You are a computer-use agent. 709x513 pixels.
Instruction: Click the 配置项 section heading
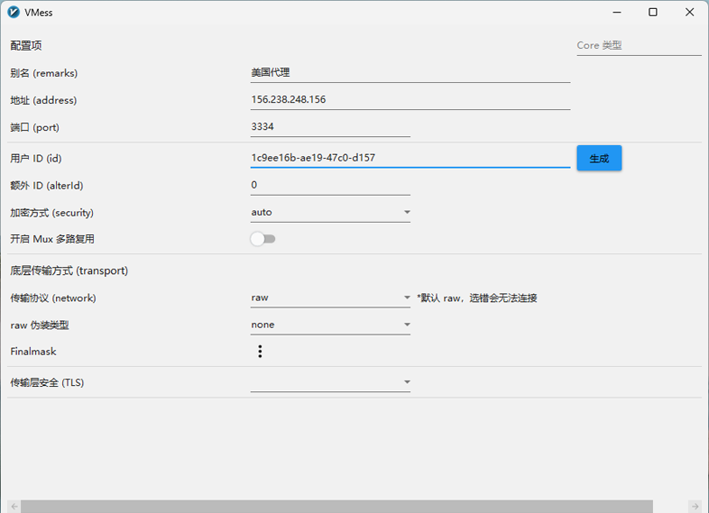tap(26, 46)
